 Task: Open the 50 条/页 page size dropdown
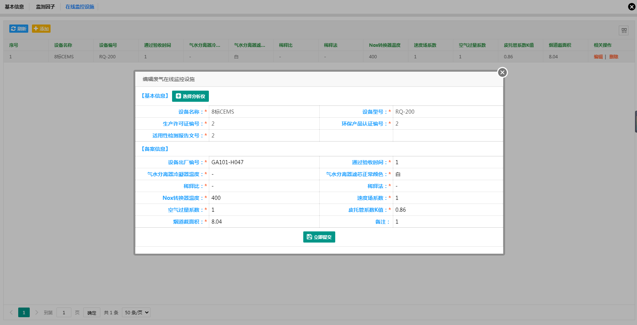(136, 312)
